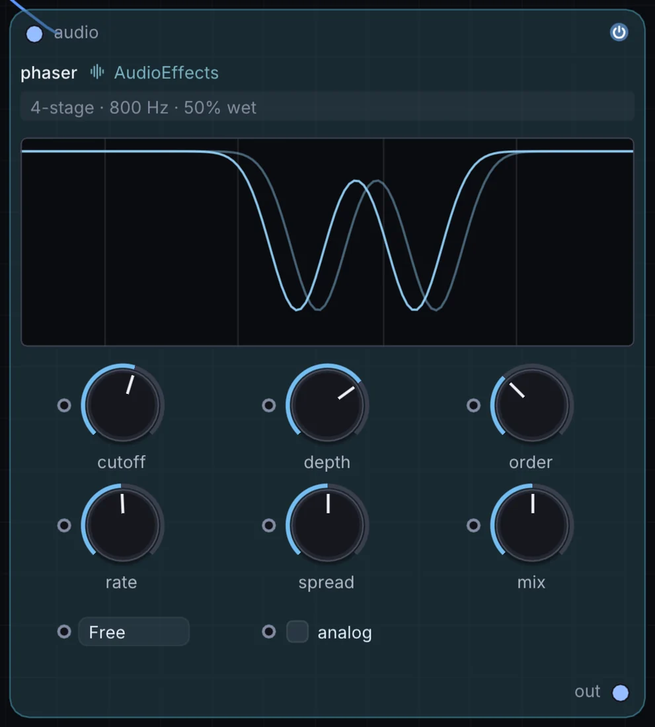
Task: Click the cutoff knob
Action: point(122,404)
